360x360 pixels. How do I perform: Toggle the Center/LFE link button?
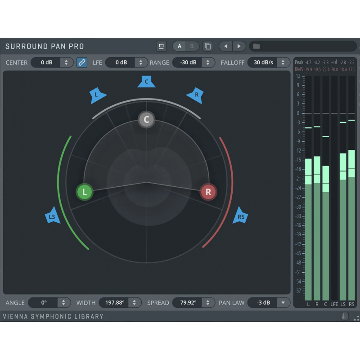82,63
